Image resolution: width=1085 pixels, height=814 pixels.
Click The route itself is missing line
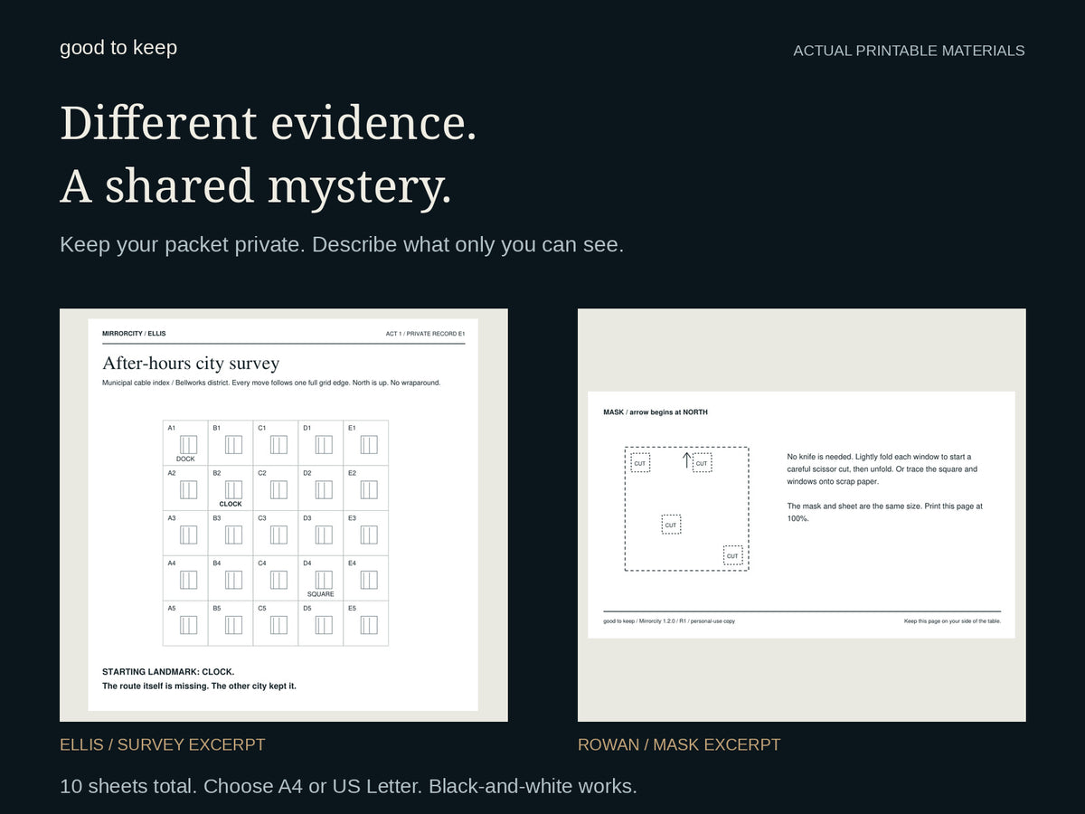click(199, 686)
